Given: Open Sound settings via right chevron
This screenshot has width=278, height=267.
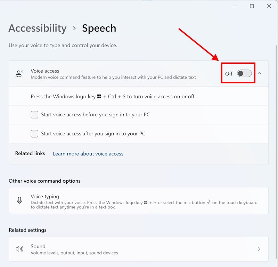Looking at the screenshot, I should (x=259, y=249).
